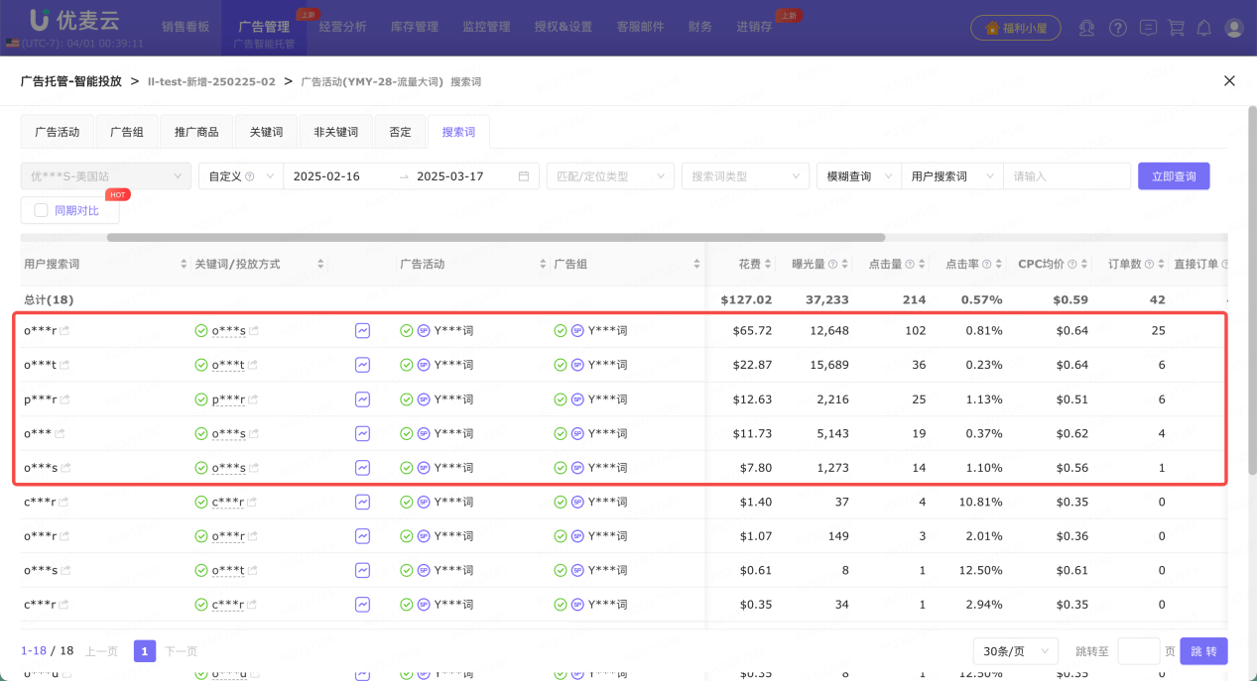Screen dimensions: 1257x681
Task: Open trend chart icon in $7.80 row
Action: pyautogui.click(x=362, y=467)
